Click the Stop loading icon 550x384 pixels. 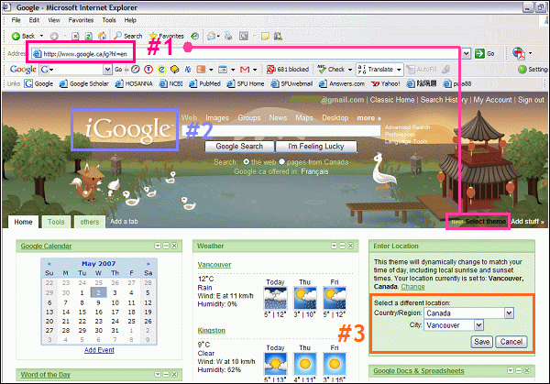click(x=75, y=36)
